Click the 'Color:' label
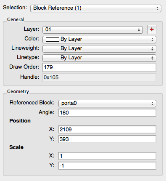 pyautogui.click(x=32, y=39)
